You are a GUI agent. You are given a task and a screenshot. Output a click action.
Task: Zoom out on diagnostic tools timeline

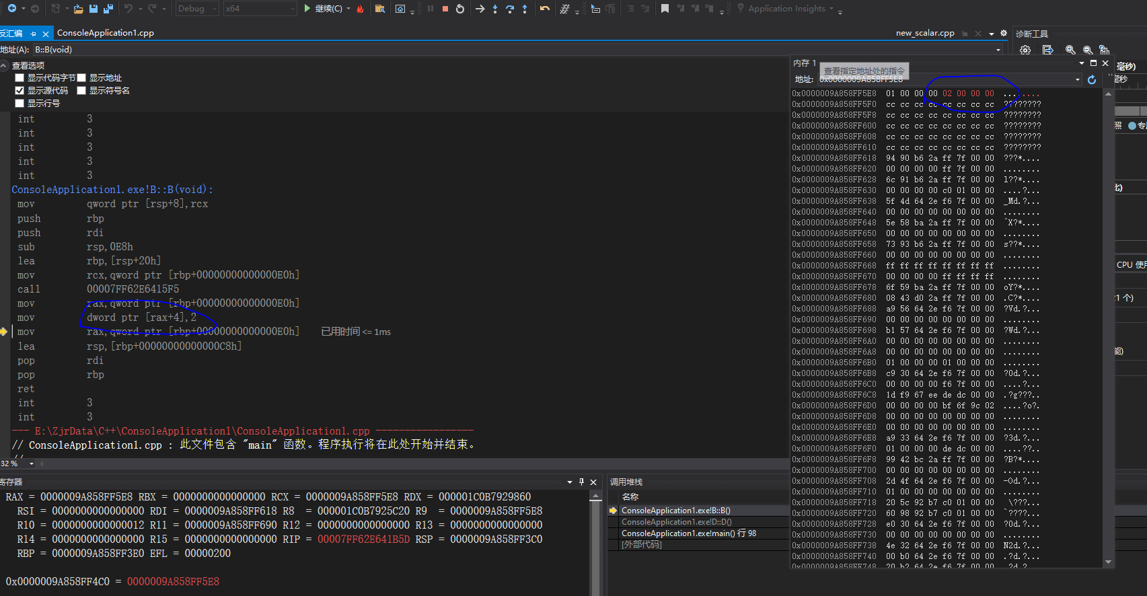[x=1088, y=50]
